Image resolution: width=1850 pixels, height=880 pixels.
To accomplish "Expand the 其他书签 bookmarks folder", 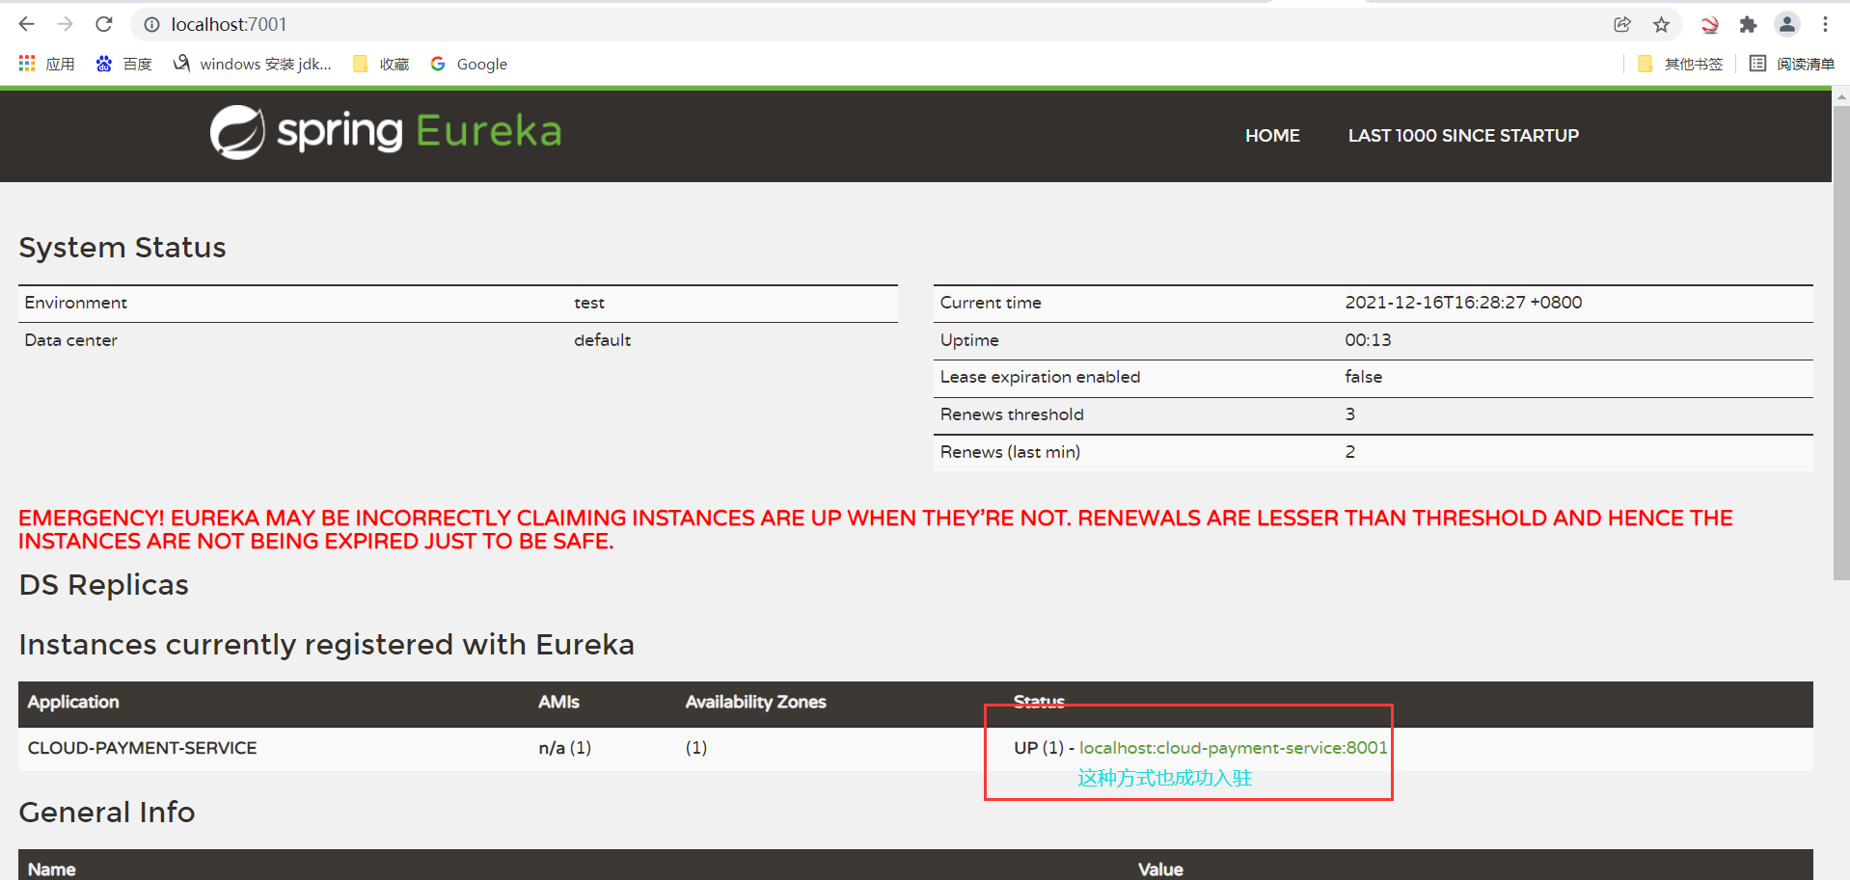I will click(1680, 63).
